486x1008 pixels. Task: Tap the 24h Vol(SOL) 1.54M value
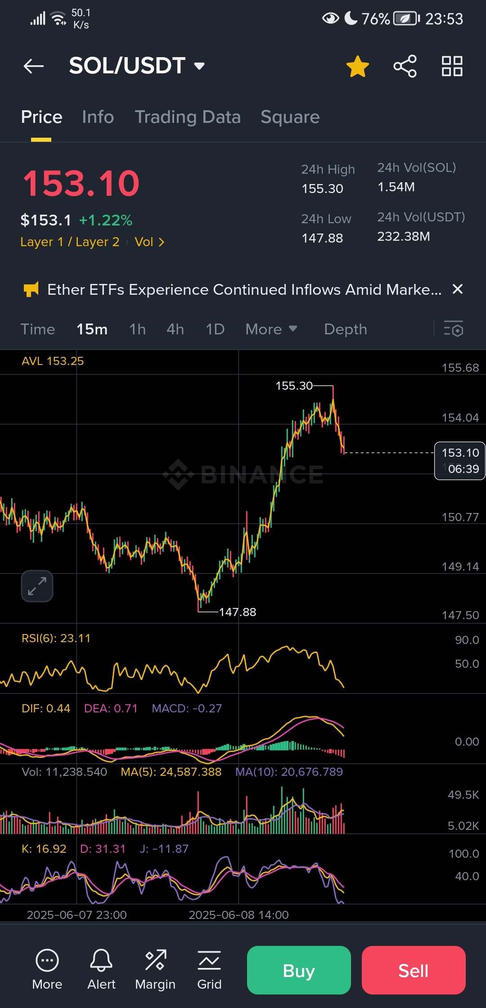point(396,187)
